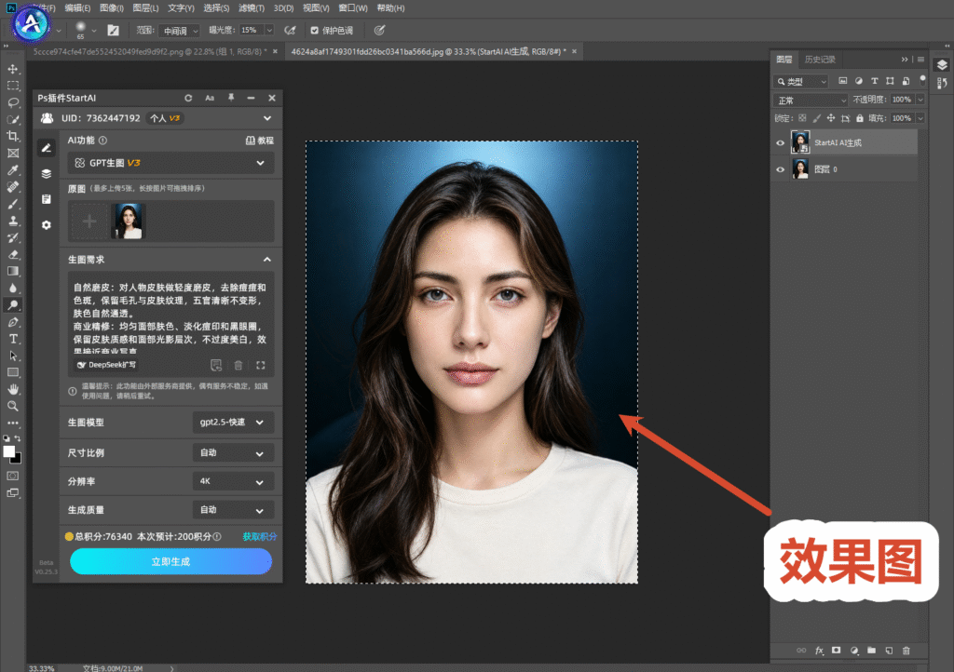Image resolution: width=954 pixels, height=672 pixels.
Task: Open the 窗口(W) menu
Action: point(353,7)
